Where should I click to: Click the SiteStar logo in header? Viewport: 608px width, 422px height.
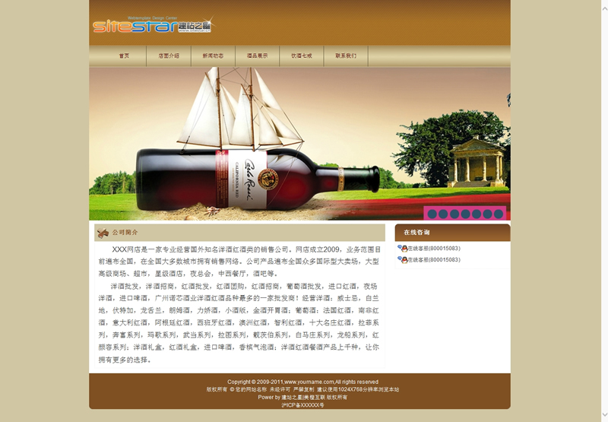[152, 26]
